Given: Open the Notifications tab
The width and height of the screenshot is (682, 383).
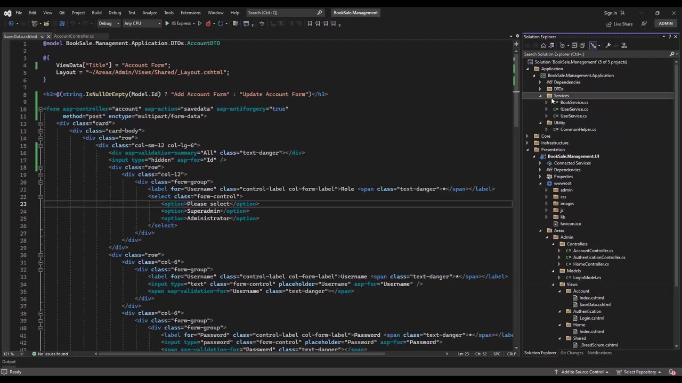Looking at the screenshot, I should coord(599,353).
